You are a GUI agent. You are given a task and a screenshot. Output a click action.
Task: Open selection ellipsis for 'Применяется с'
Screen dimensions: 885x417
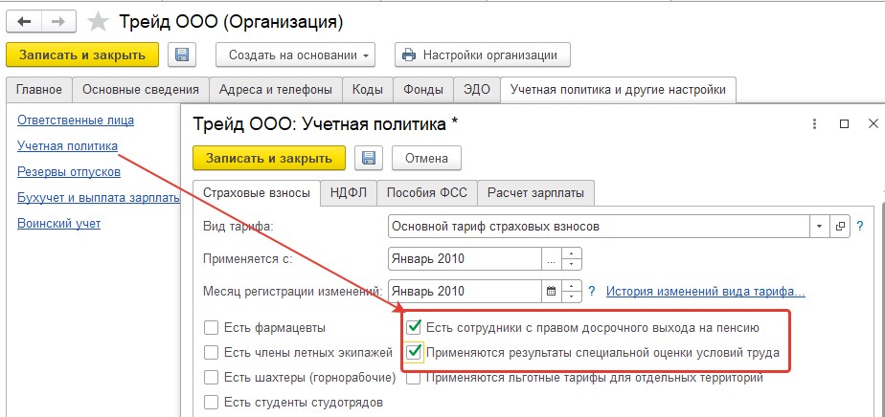click(552, 259)
